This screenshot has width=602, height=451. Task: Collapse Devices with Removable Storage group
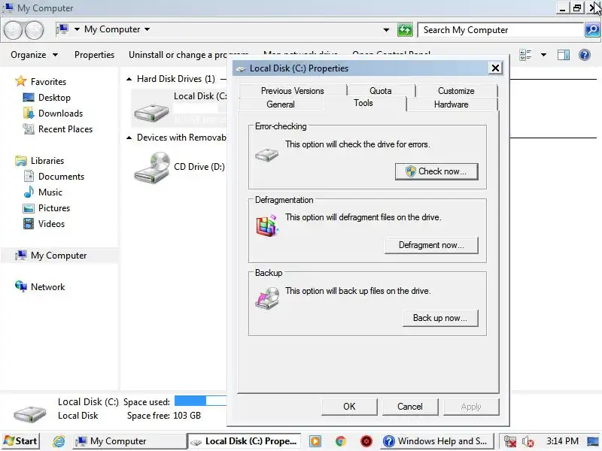[x=129, y=138]
